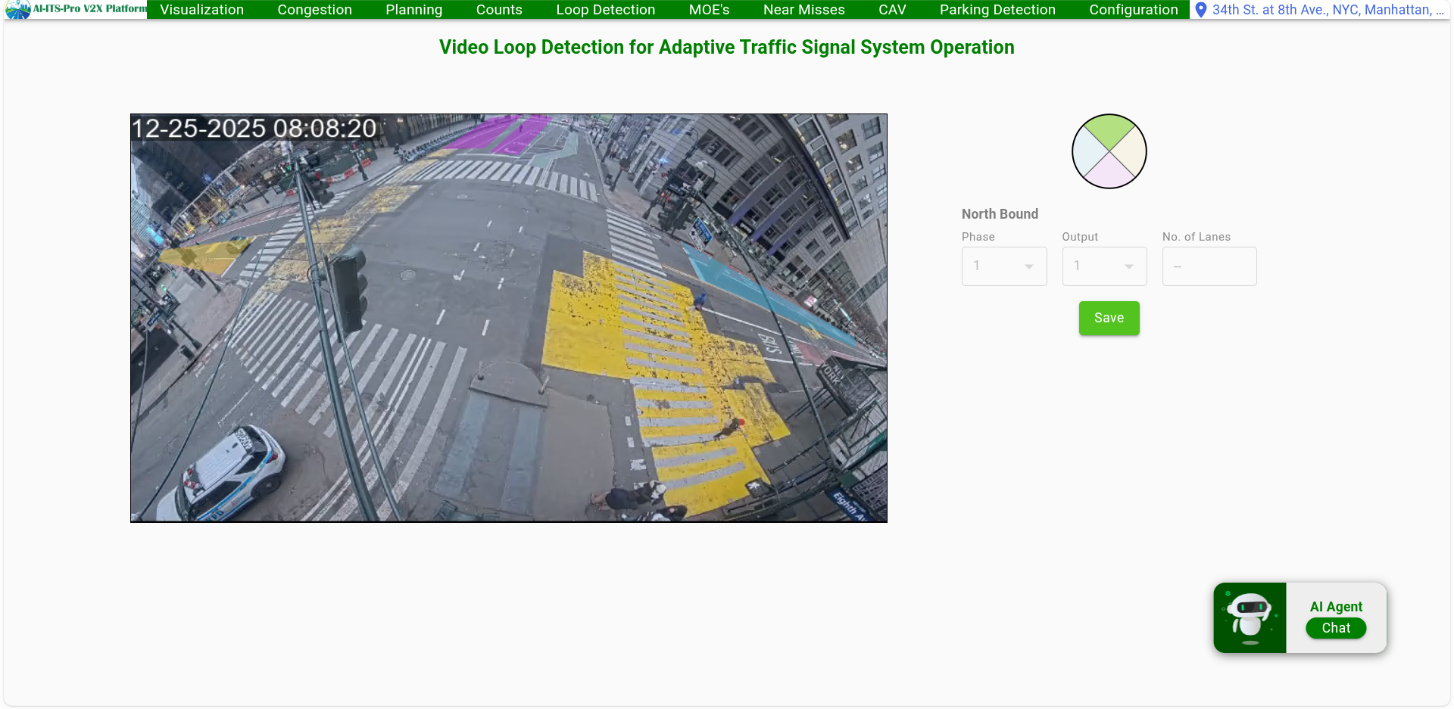Open the Configuration menu
The width and height of the screenshot is (1454, 709).
[1133, 10]
